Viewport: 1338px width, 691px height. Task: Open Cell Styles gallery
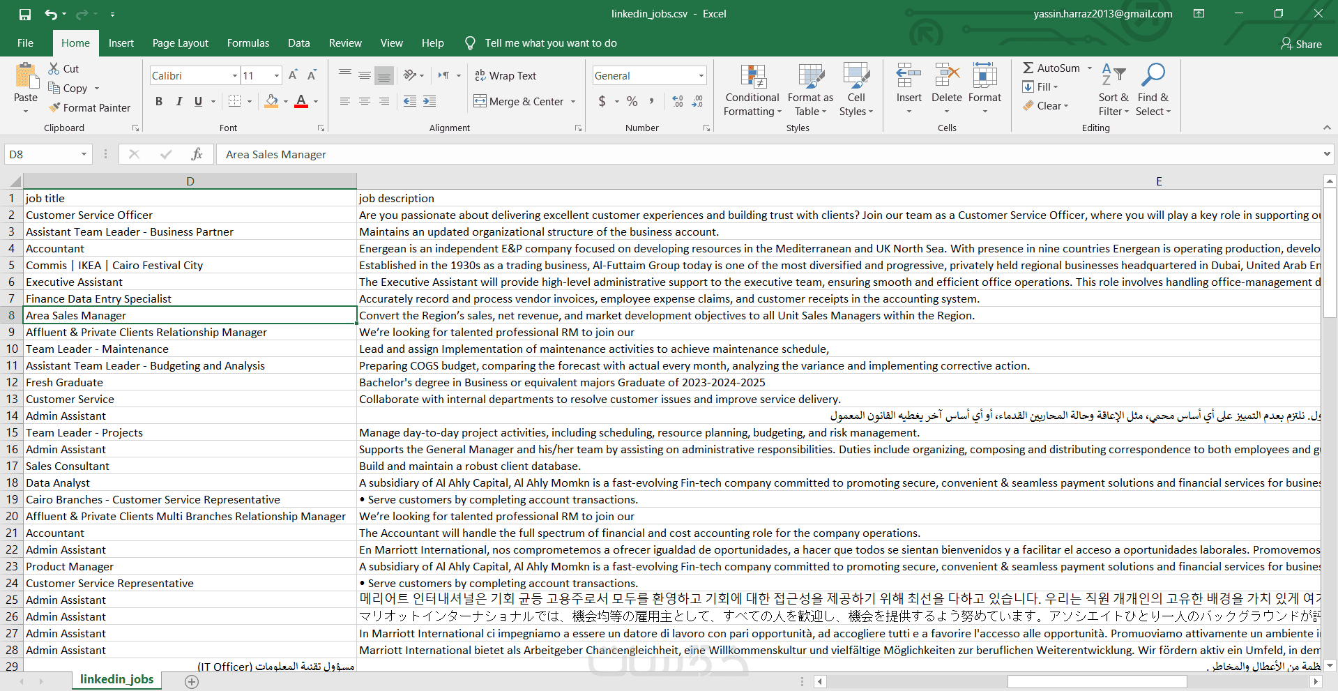click(856, 90)
